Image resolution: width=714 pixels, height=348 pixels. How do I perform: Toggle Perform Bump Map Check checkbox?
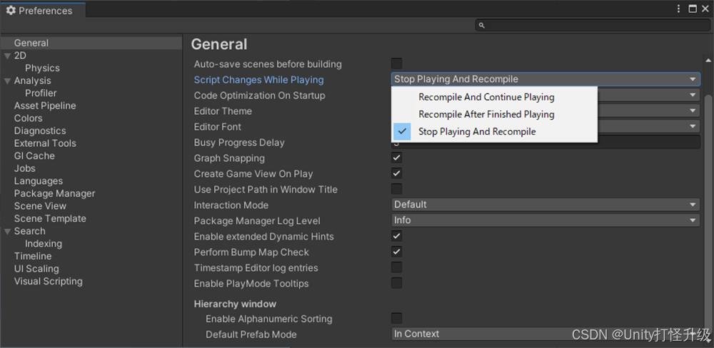[396, 252]
